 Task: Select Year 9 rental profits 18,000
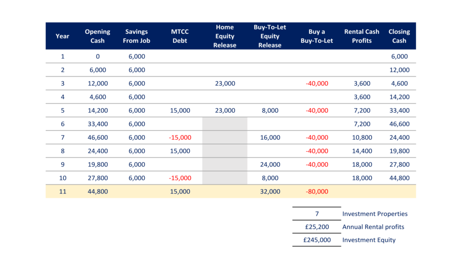click(362, 164)
